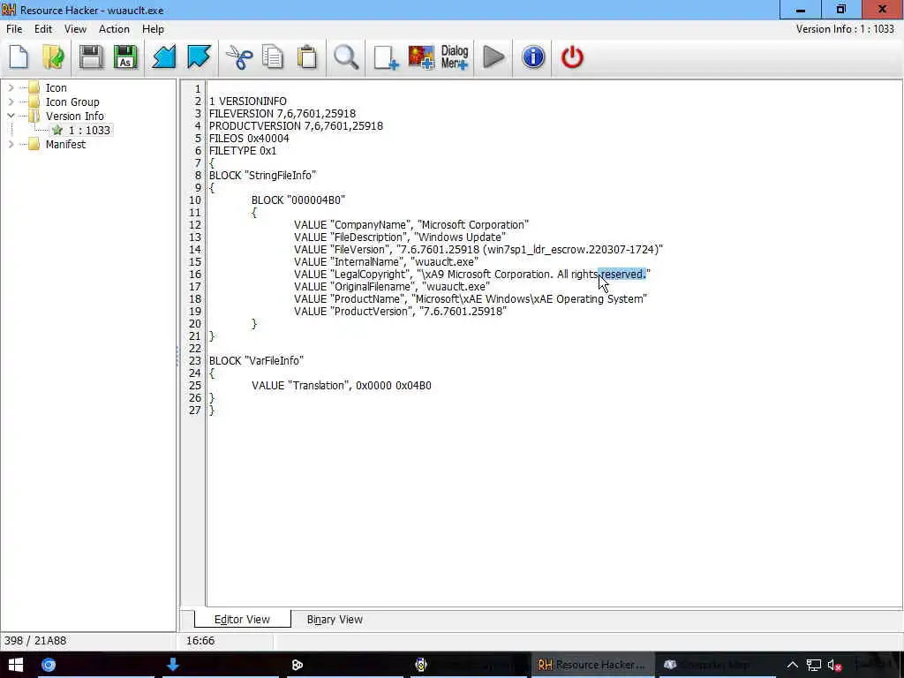This screenshot has height=678, width=904.
Task: Click the FILEVERSION 7,6,7601,25918 line
Action: (x=282, y=114)
